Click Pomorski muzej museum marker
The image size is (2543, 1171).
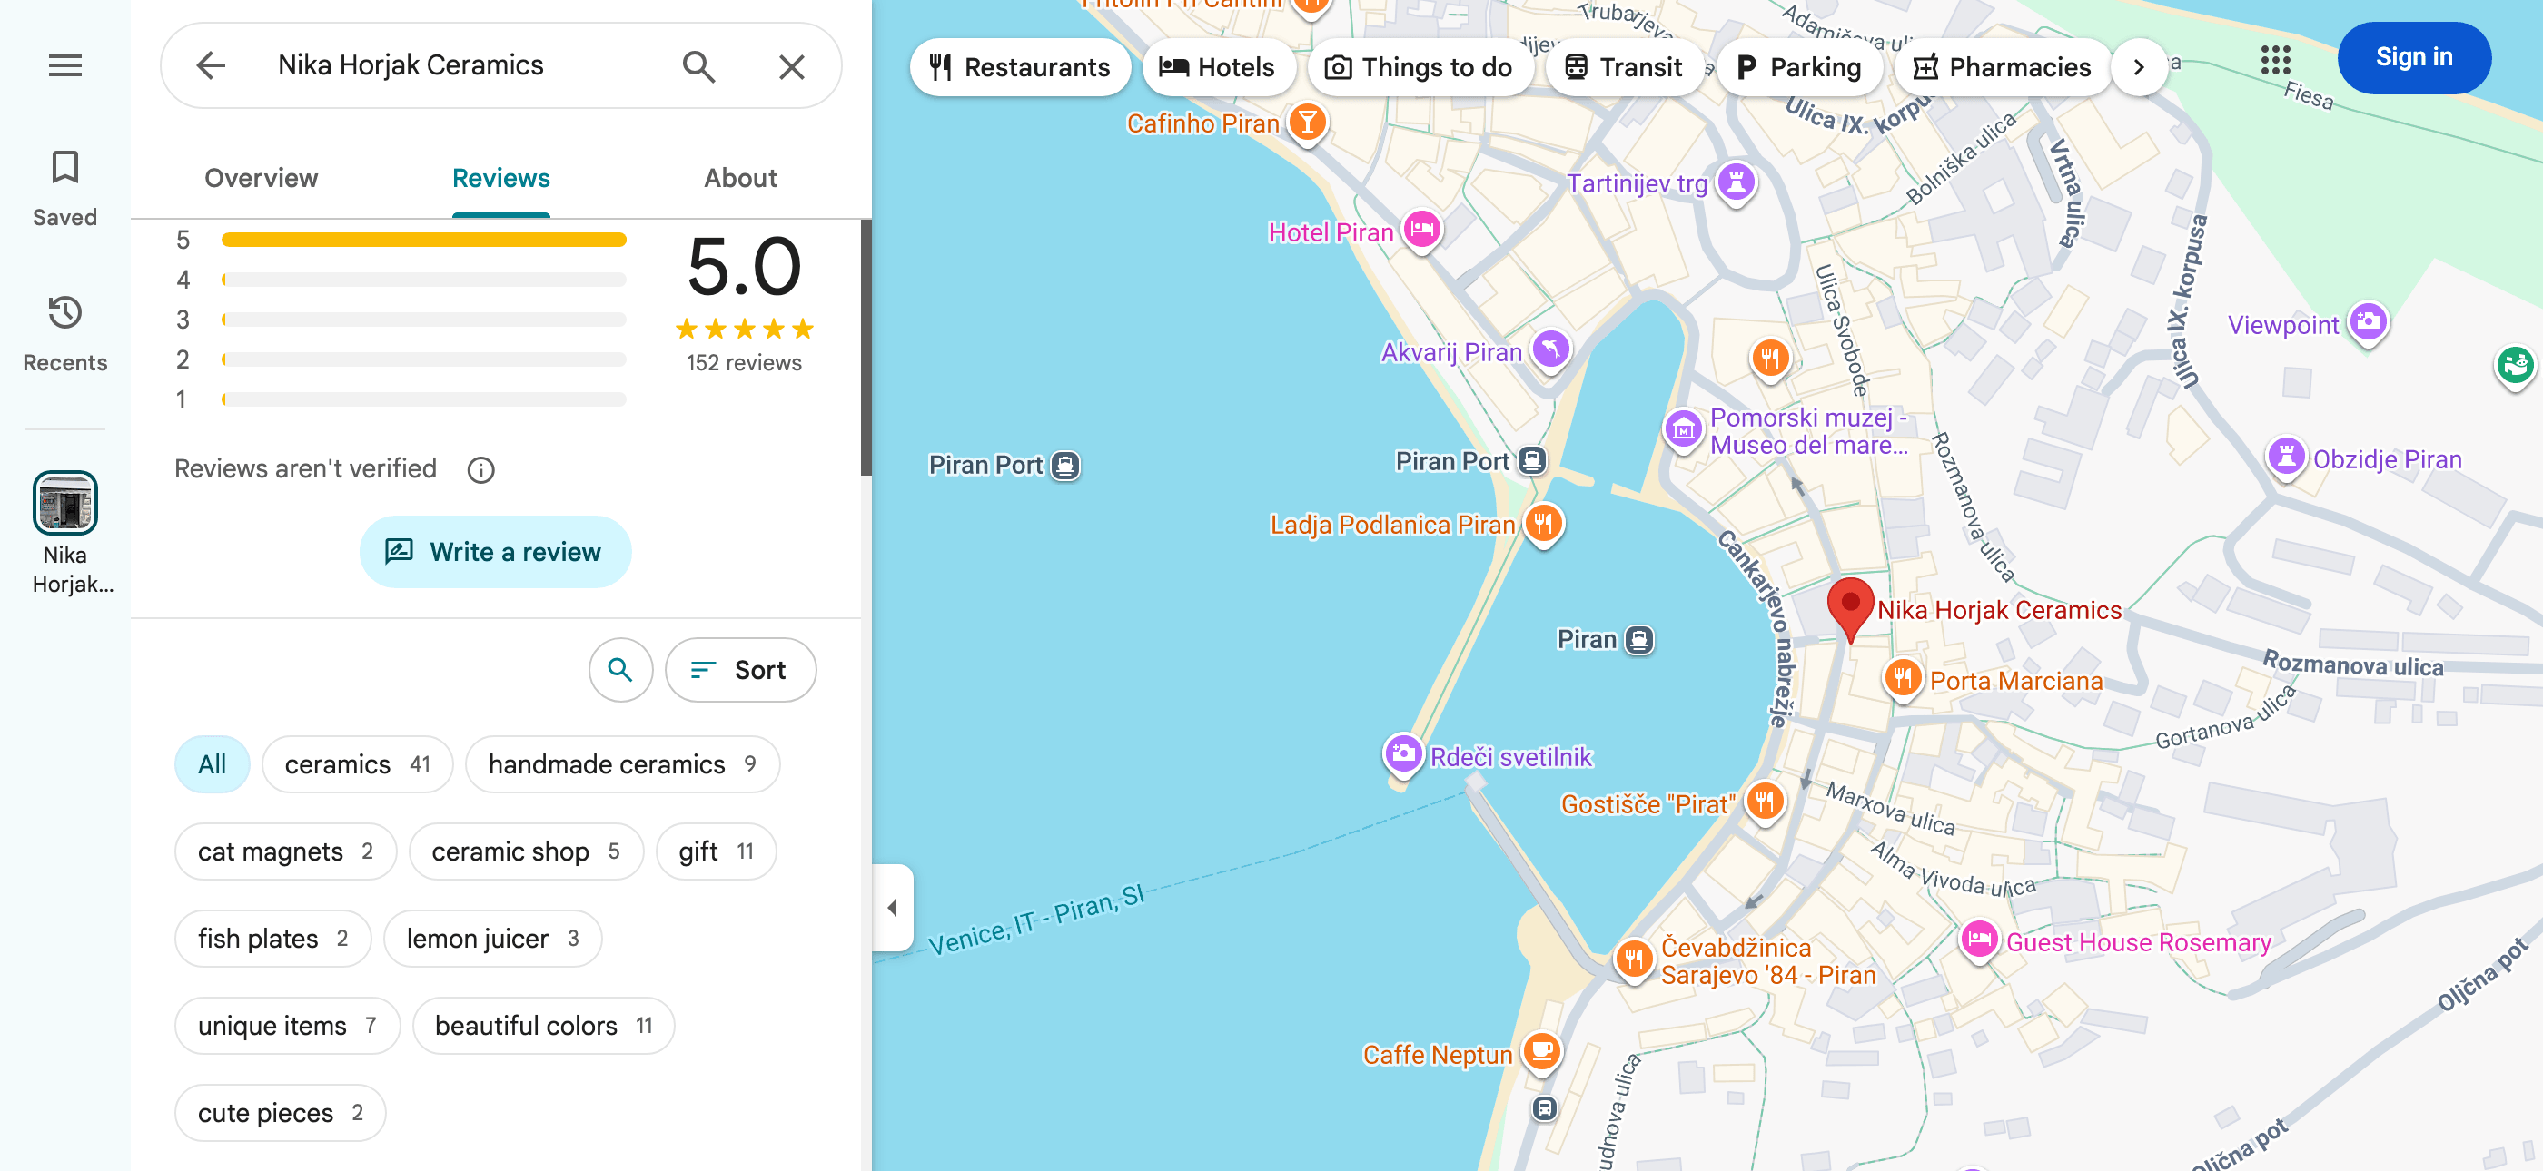(x=1683, y=430)
